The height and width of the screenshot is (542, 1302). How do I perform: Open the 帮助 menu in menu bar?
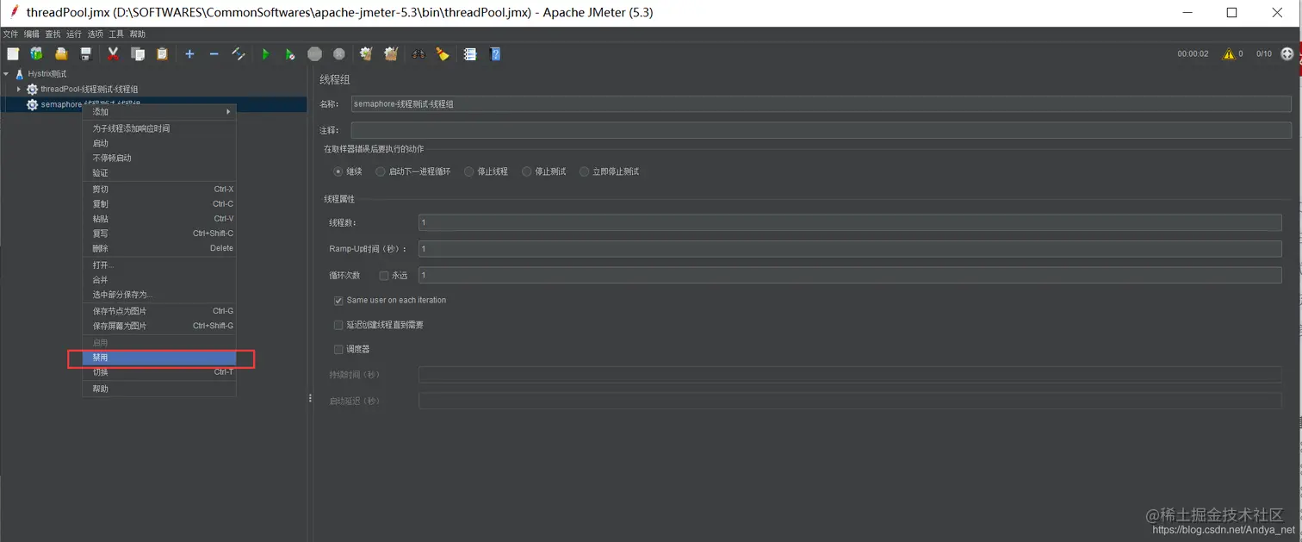pyautogui.click(x=138, y=34)
